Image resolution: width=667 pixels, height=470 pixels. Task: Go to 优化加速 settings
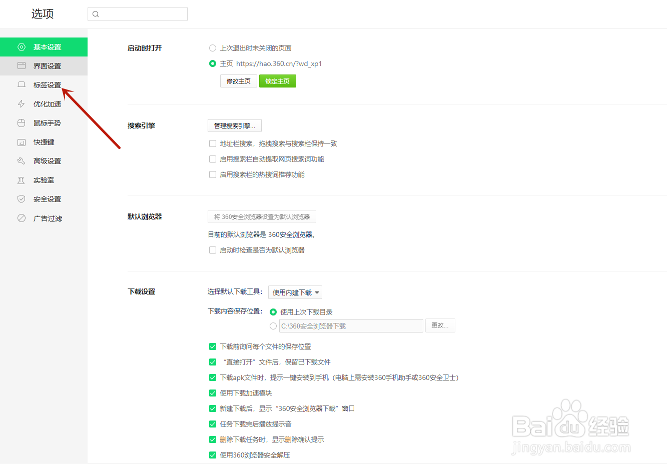coord(44,104)
